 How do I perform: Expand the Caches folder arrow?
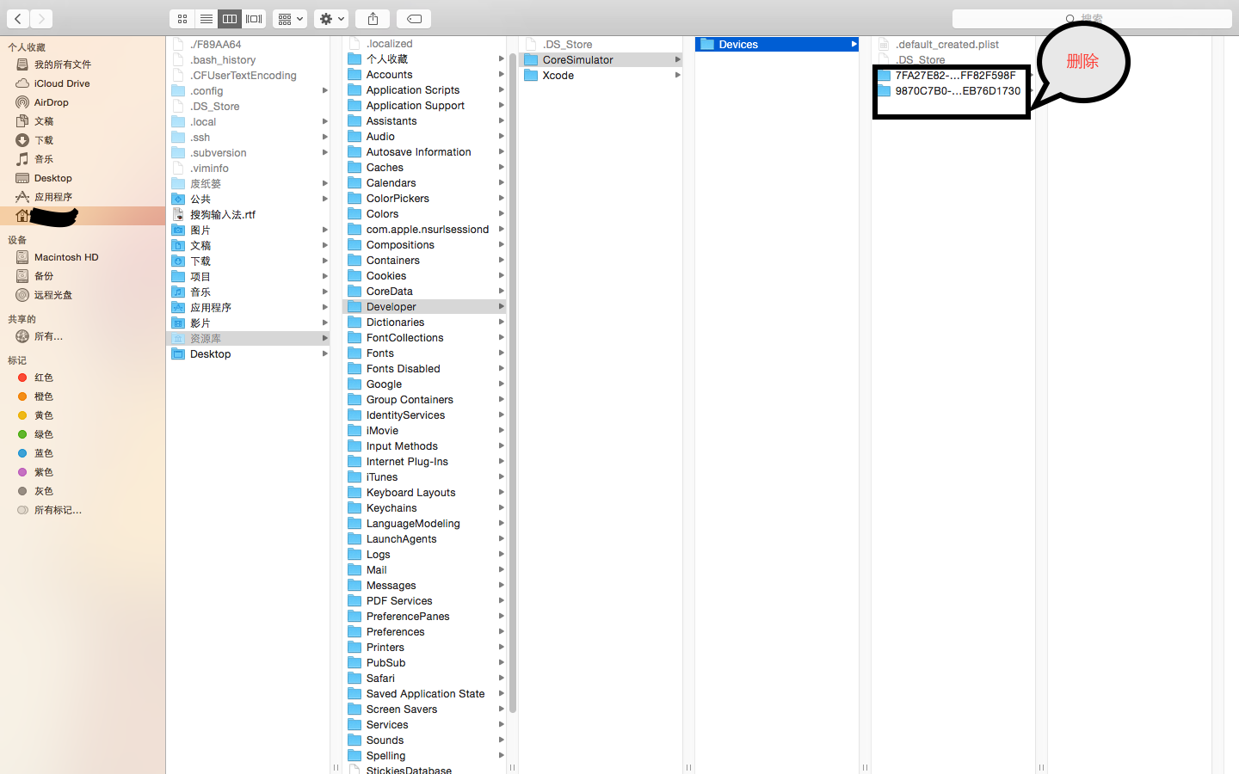[501, 168]
